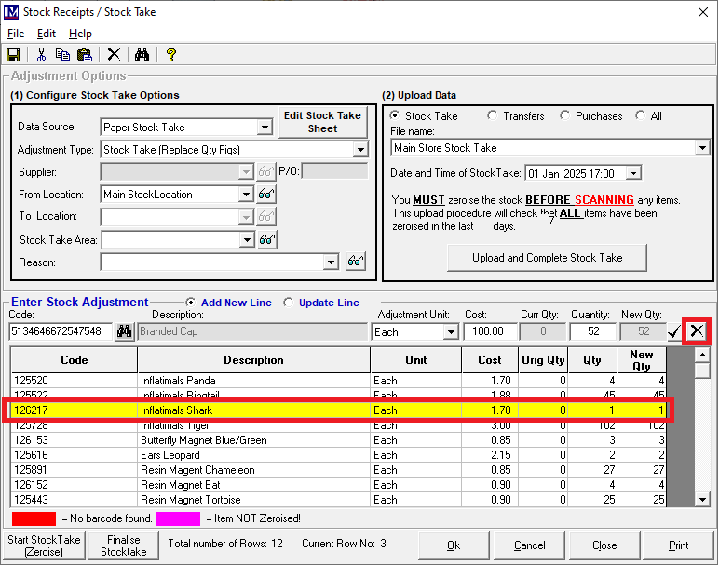Confirm line with the checkmark icon
This screenshot has height=565, width=719.
pos(673,331)
